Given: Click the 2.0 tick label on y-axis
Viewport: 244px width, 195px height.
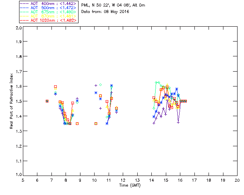Looking at the screenshot, I should [x=18, y=28].
